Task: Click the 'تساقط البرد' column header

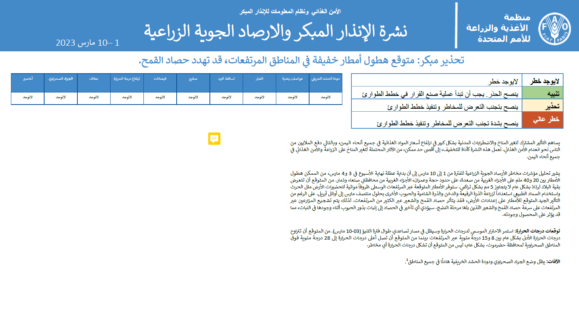Action: pos(226,79)
